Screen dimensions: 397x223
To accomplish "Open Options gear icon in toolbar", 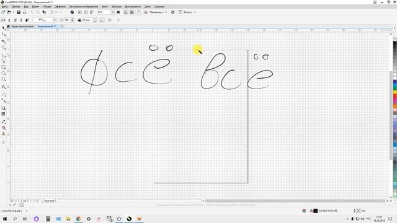I will [173, 12].
